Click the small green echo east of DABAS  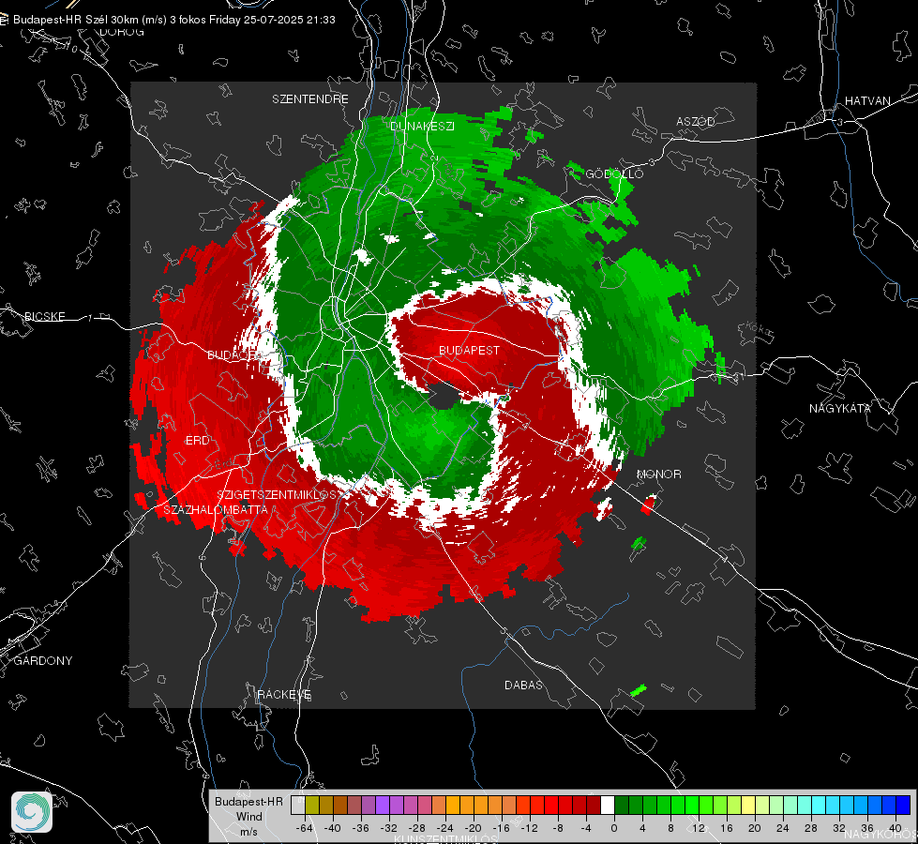[639, 690]
